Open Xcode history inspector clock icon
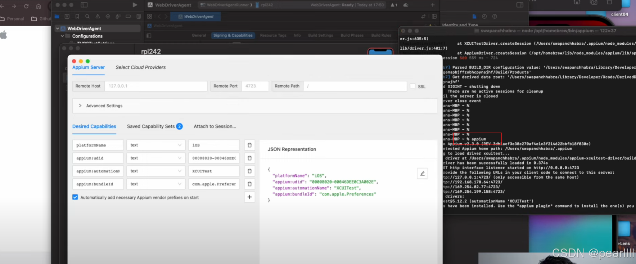The height and width of the screenshot is (264, 636). click(484, 17)
